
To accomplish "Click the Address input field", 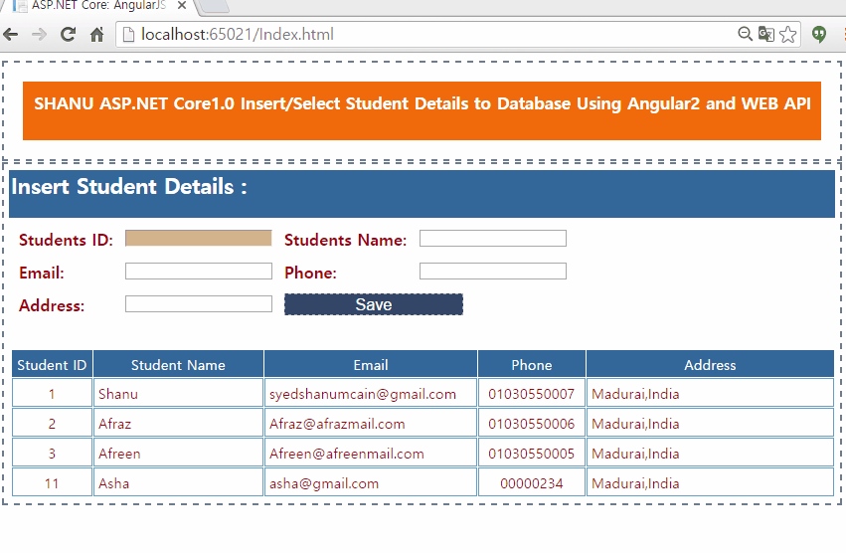I will (x=199, y=304).
